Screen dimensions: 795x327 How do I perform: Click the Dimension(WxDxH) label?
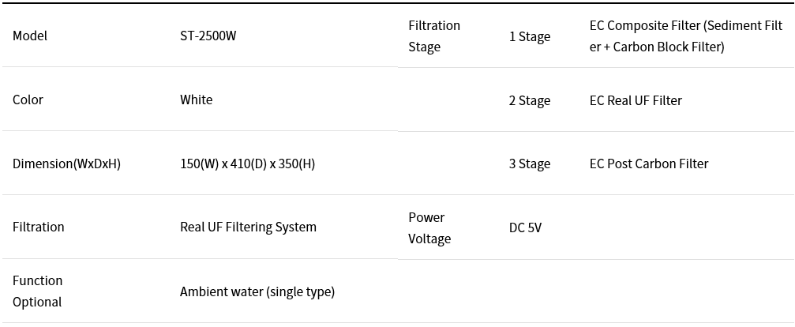coord(66,163)
